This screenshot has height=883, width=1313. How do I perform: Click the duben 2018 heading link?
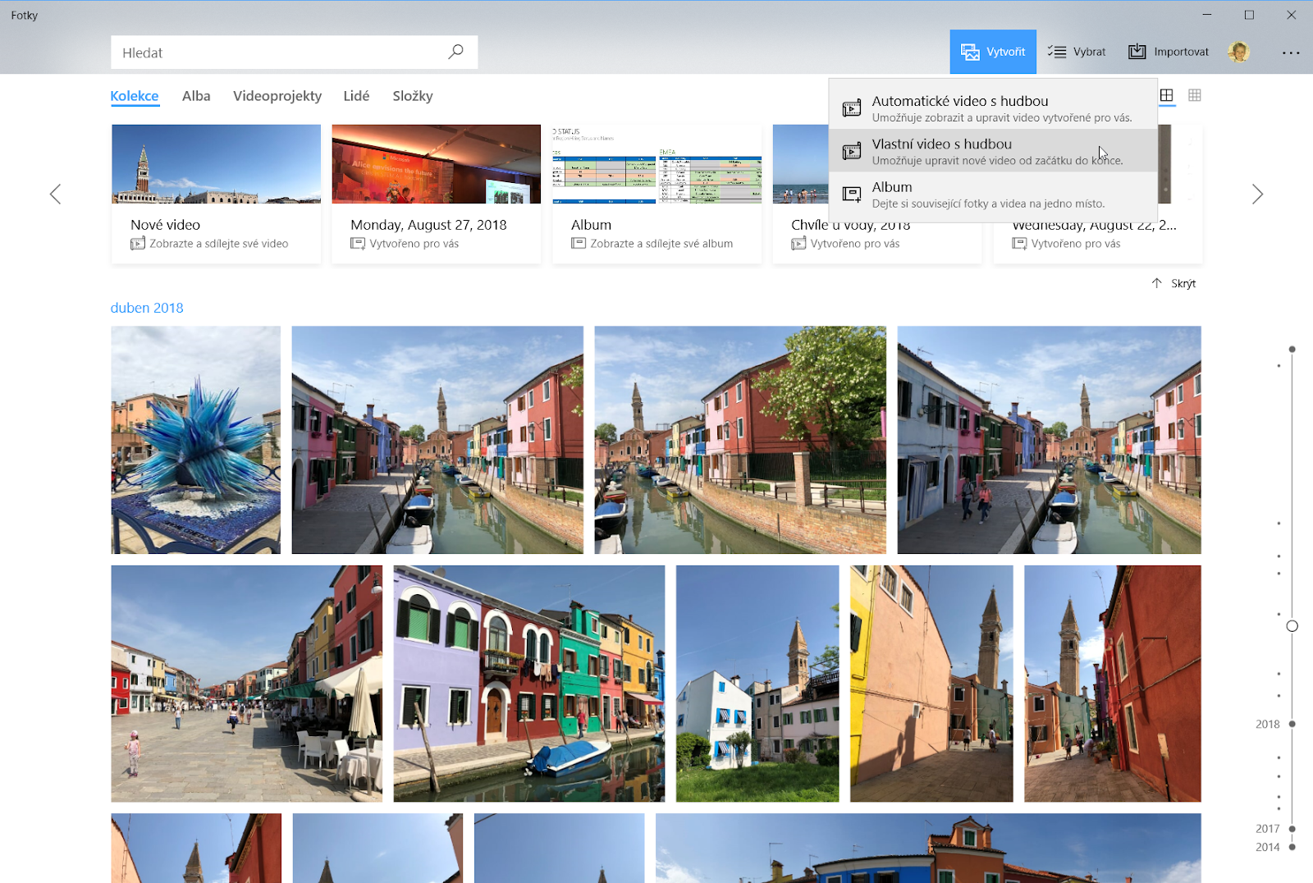point(147,308)
